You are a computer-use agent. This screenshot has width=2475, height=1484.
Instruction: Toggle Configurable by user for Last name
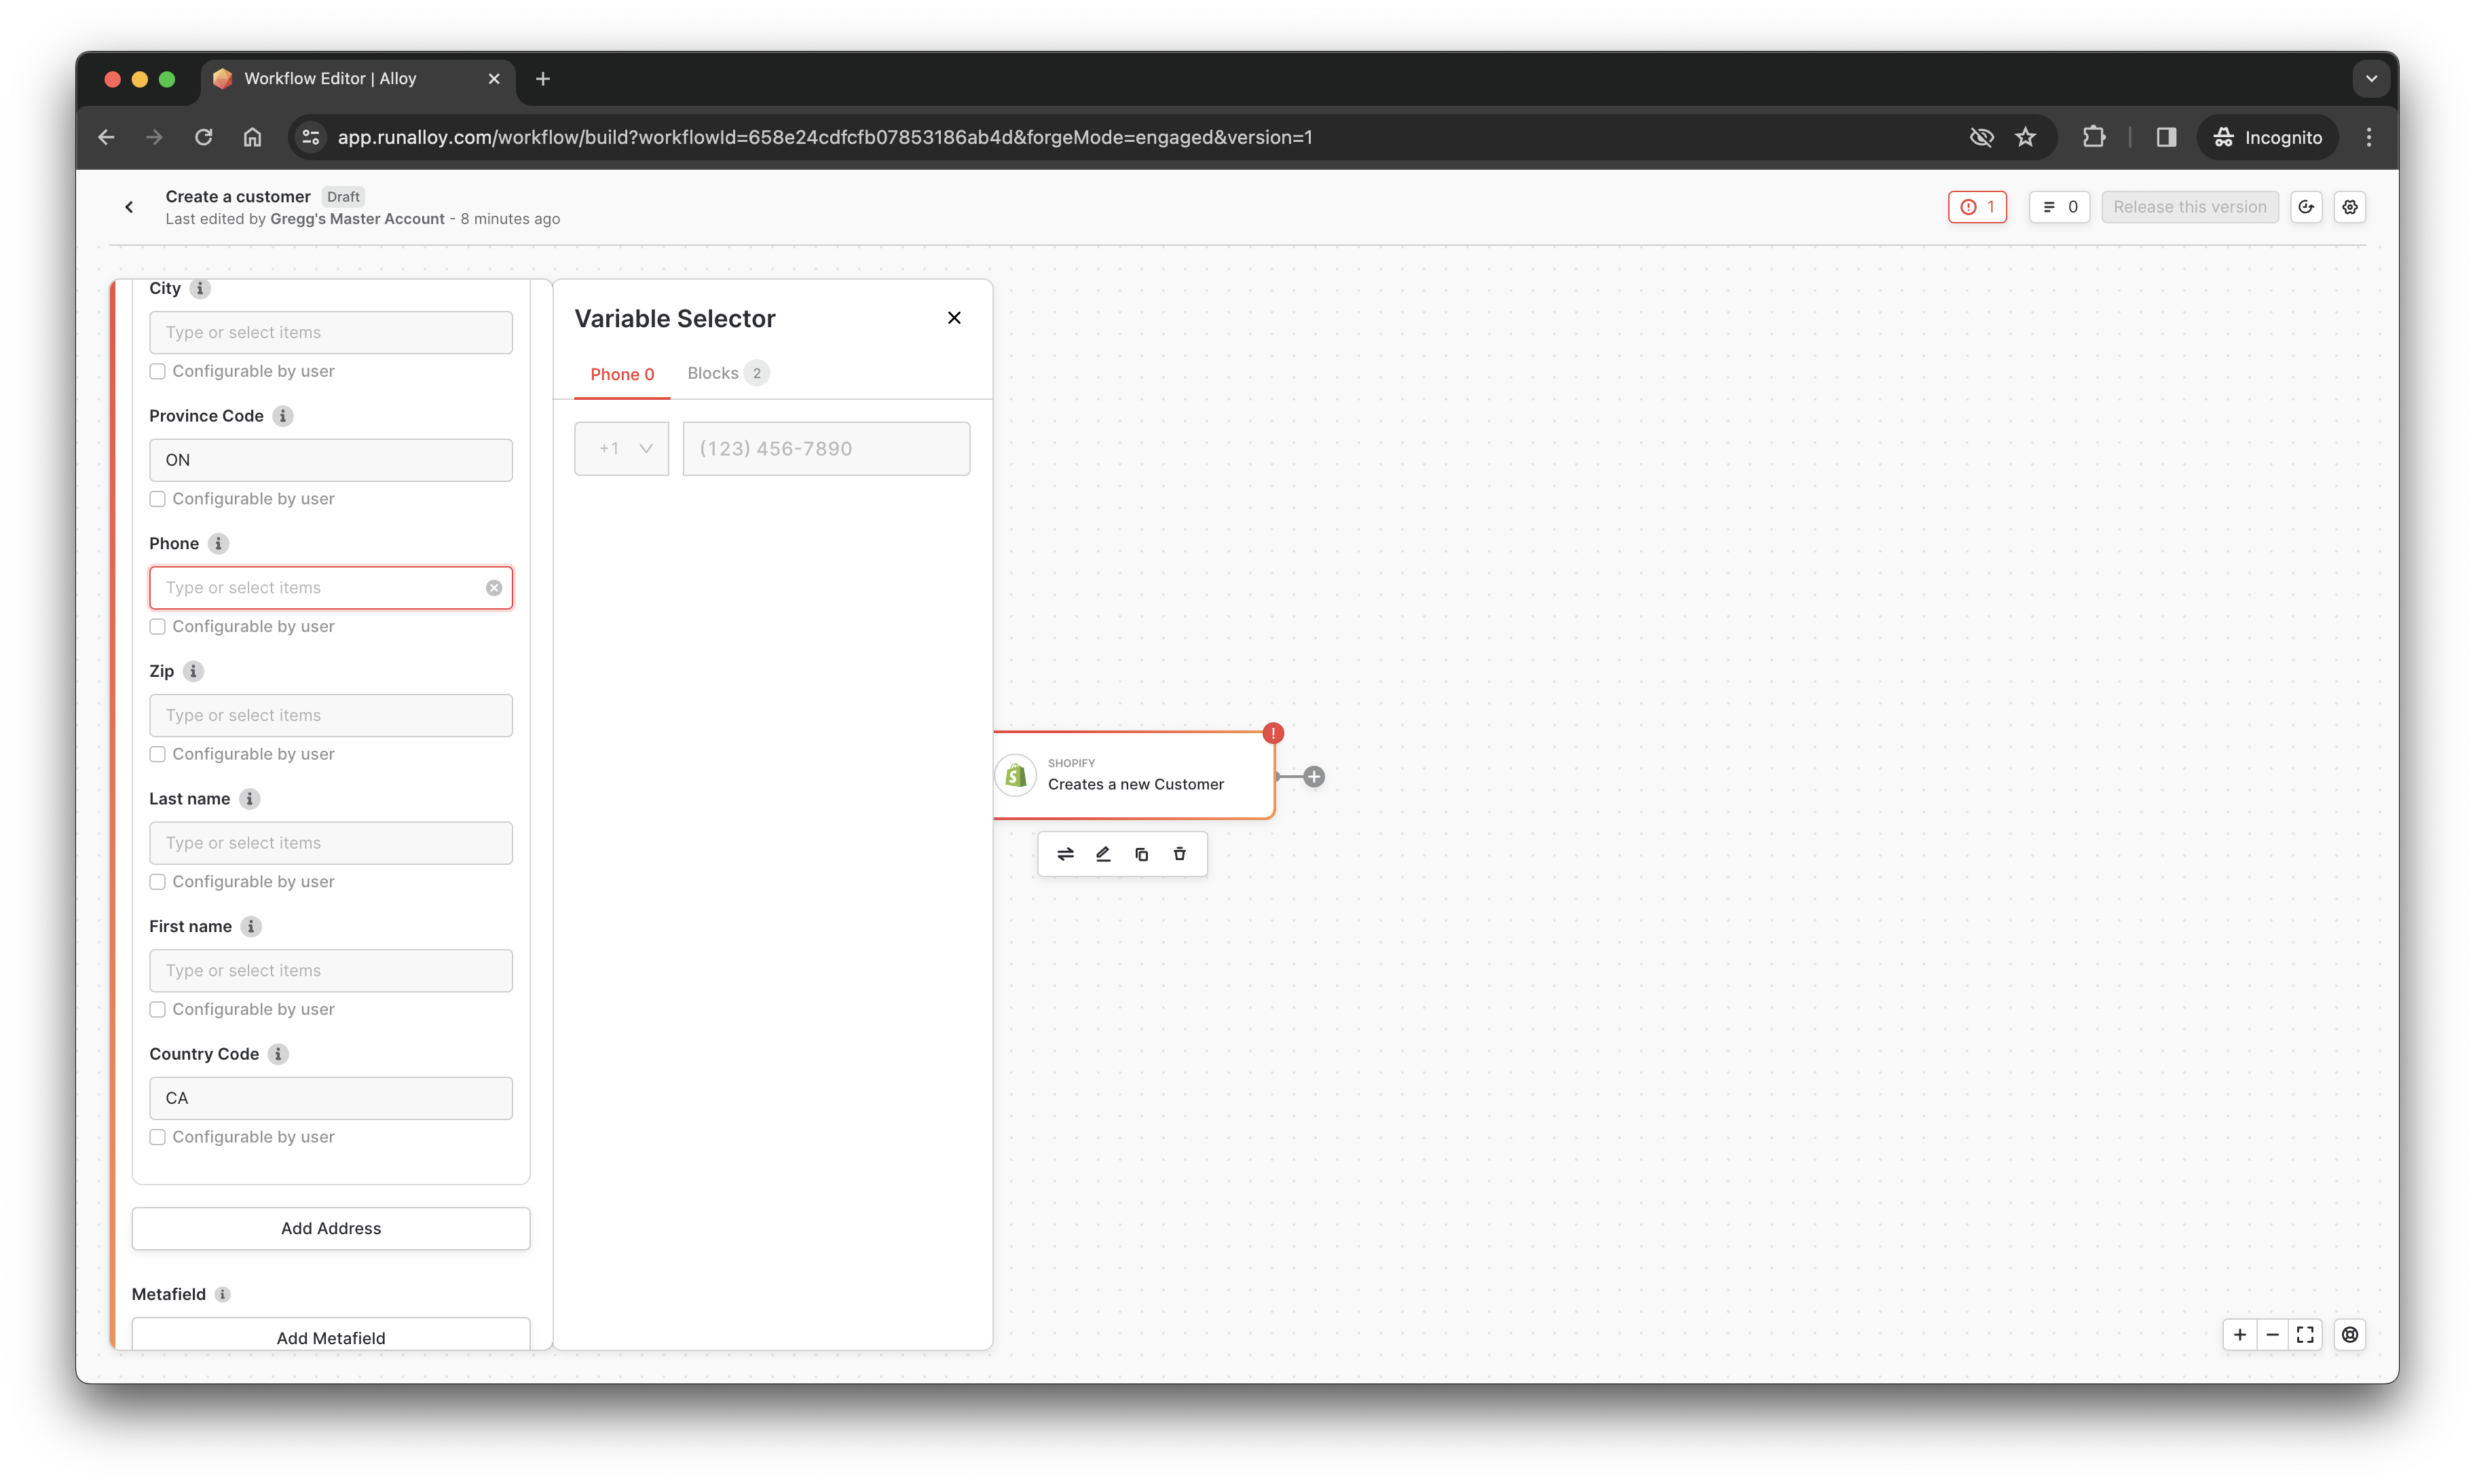pyautogui.click(x=157, y=882)
